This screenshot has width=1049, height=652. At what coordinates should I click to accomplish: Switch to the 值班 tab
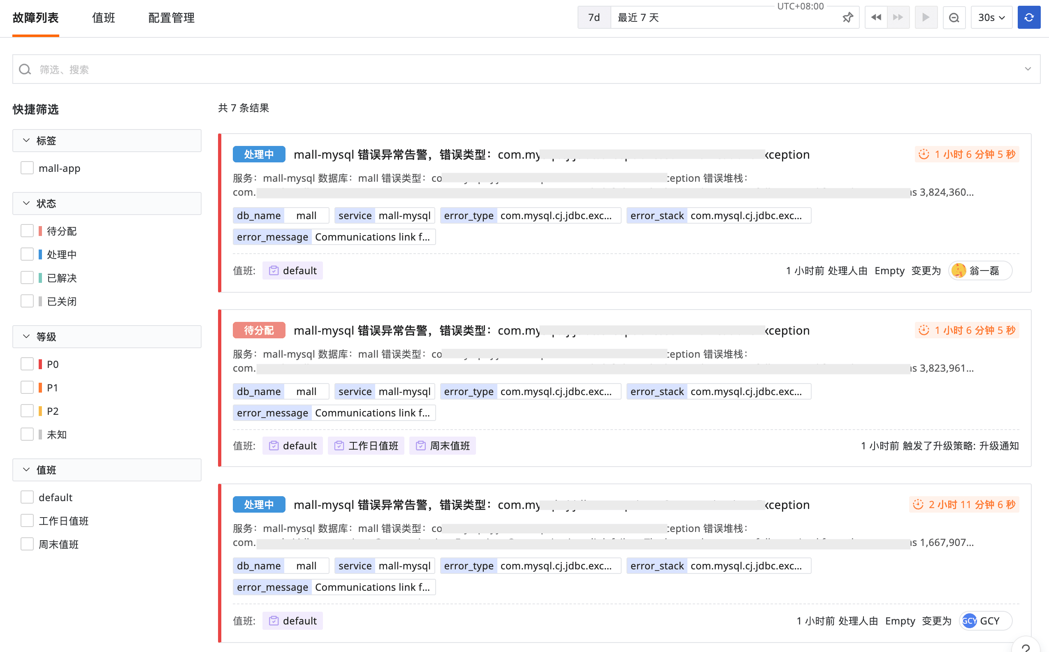pos(104,18)
